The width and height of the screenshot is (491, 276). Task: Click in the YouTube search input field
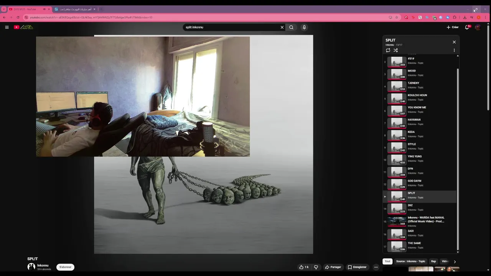(x=232, y=27)
